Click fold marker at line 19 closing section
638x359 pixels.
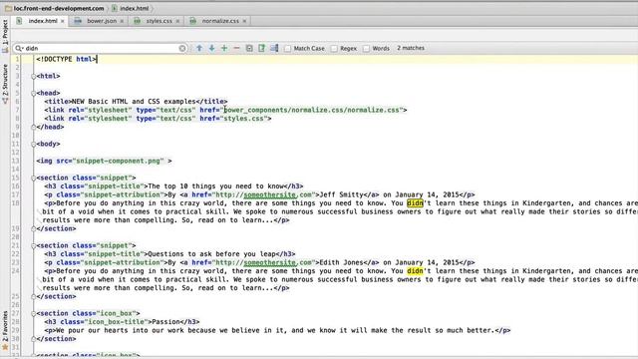(x=33, y=228)
